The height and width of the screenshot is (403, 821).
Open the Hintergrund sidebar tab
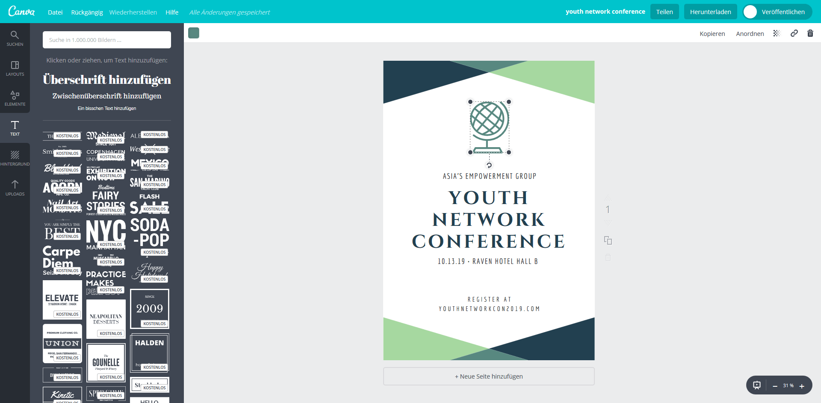(15, 158)
